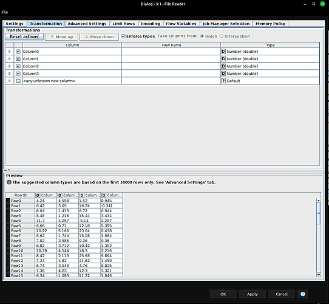The width and height of the screenshot is (329, 304).
Task: Click the Column2 name in transformations table
Action: pos(31,66)
